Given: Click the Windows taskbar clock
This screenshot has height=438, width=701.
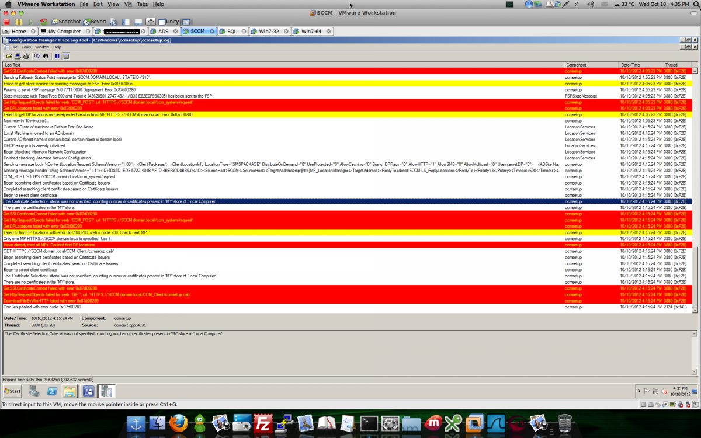Looking at the screenshot, I should tap(680, 391).
